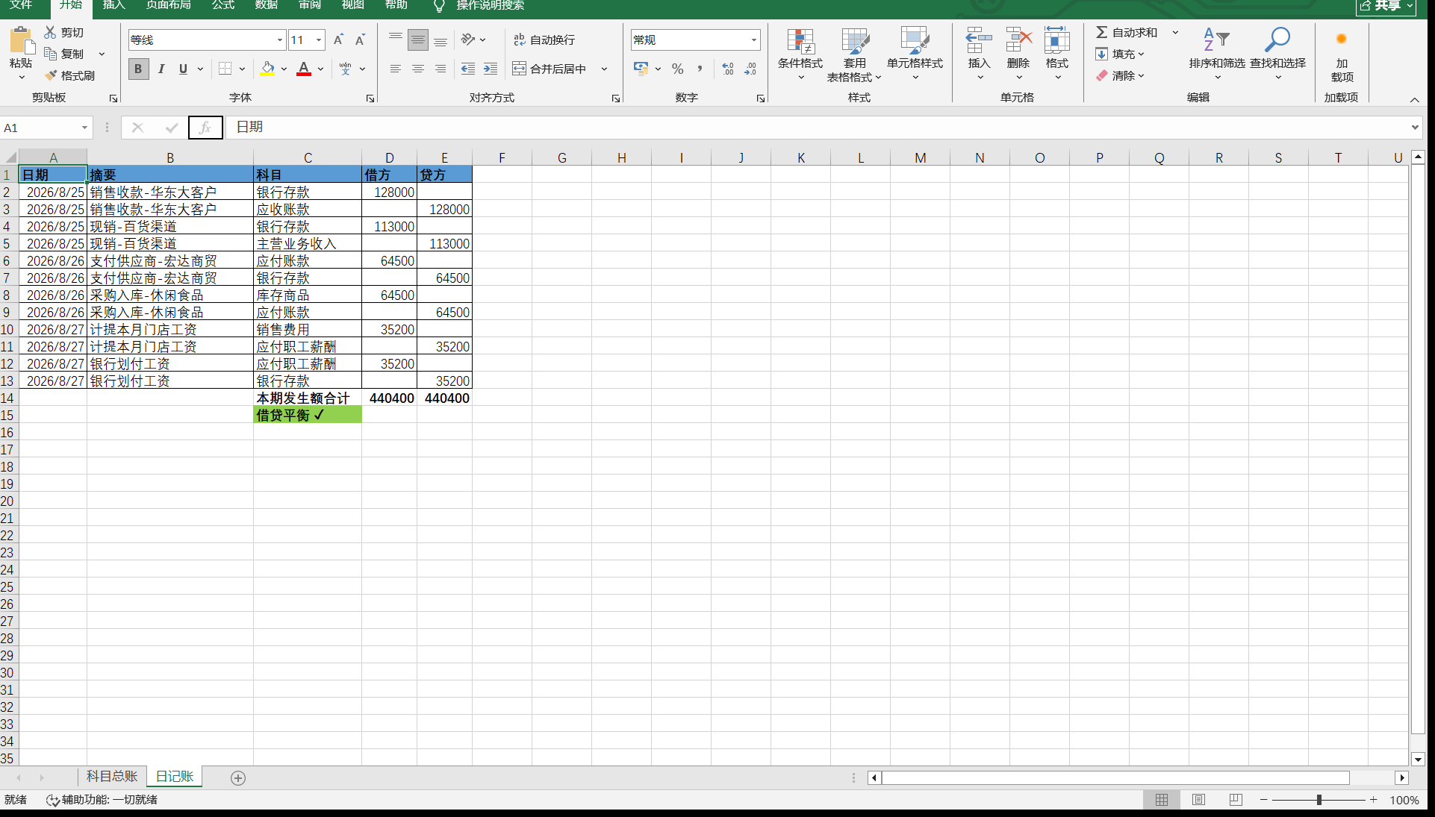Click the align right icon

(441, 69)
